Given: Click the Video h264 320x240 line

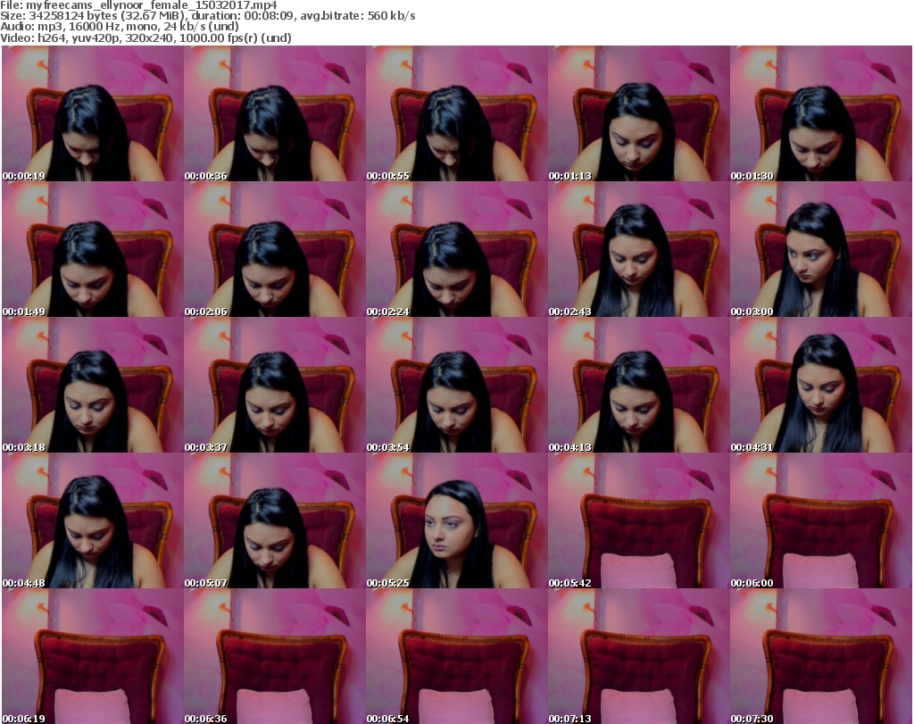Looking at the screenshot, I should tap(145, 37).
